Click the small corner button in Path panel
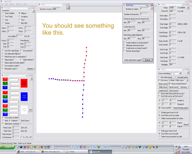The image size is (192, 154). pyautogui.click(x=68, y=8)
